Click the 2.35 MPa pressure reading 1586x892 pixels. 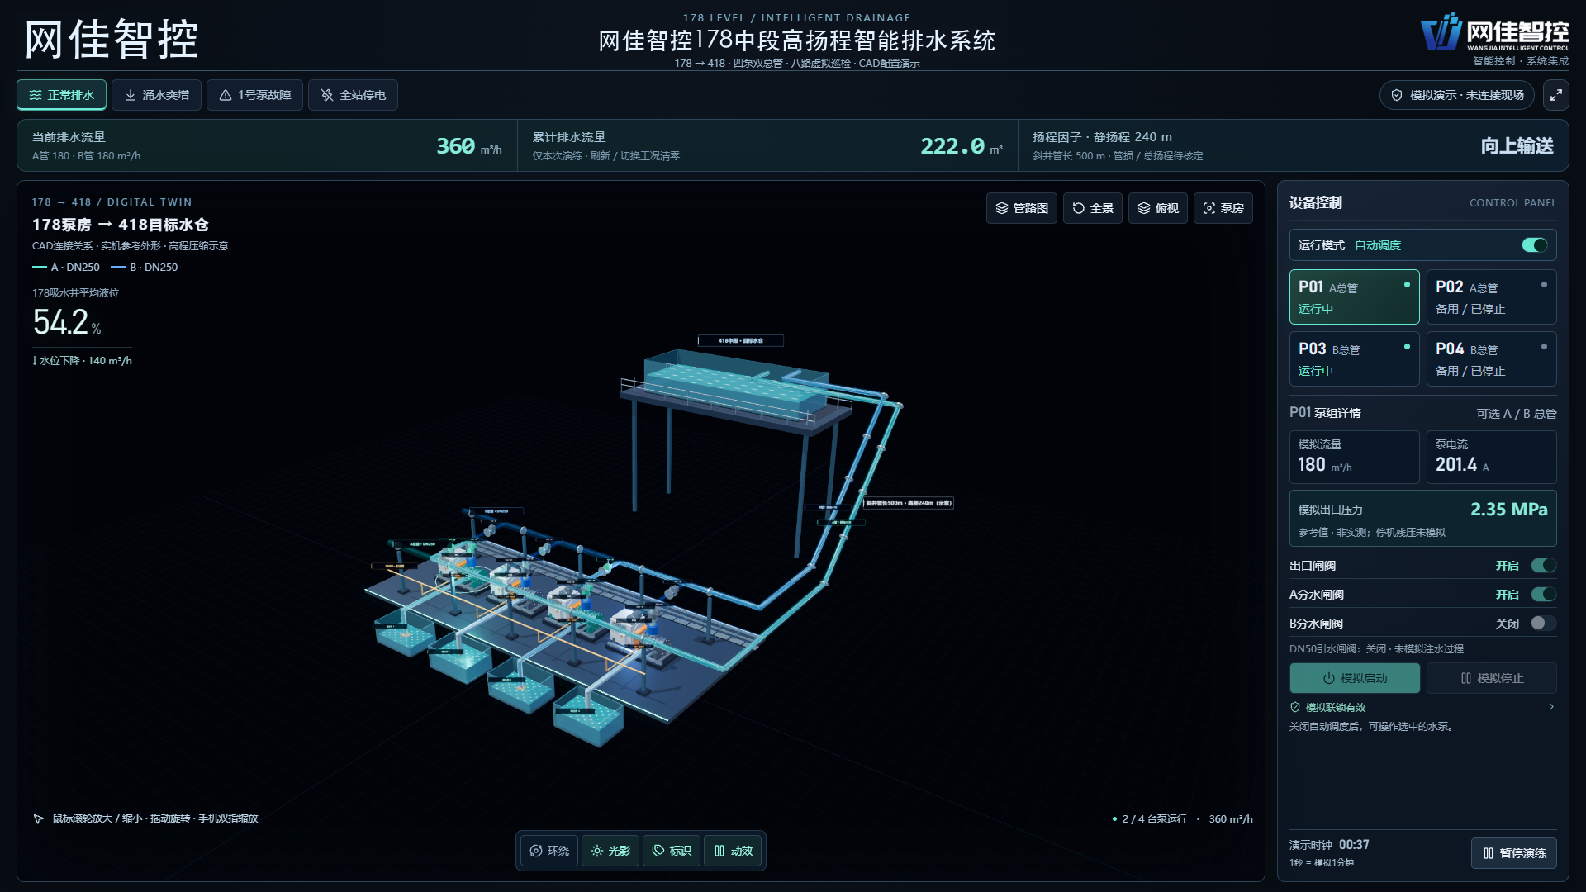pyautogui.click(x=1508, y=510)
